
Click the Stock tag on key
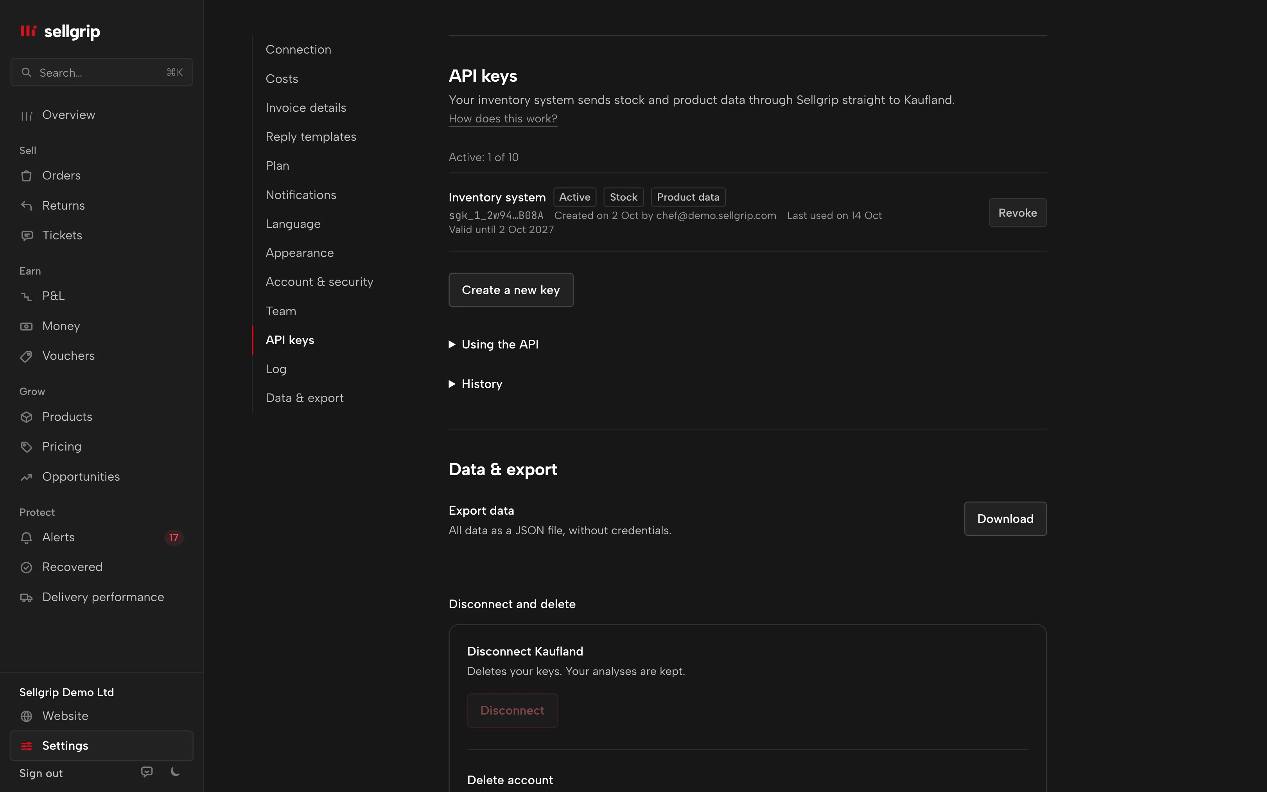[x=623, y=197]
